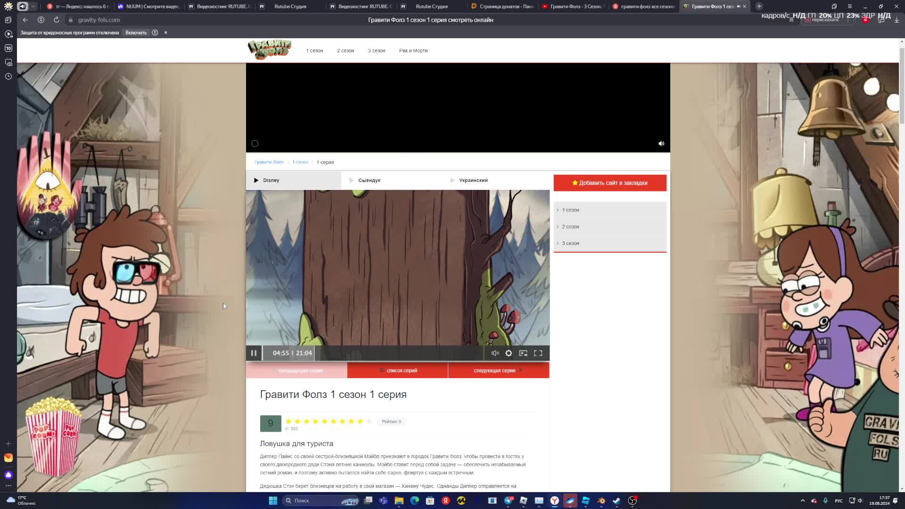Click picture-in-picture icon in player
Image resolution: width=905 pixels, height=509 pixels.
coord(523,353)
